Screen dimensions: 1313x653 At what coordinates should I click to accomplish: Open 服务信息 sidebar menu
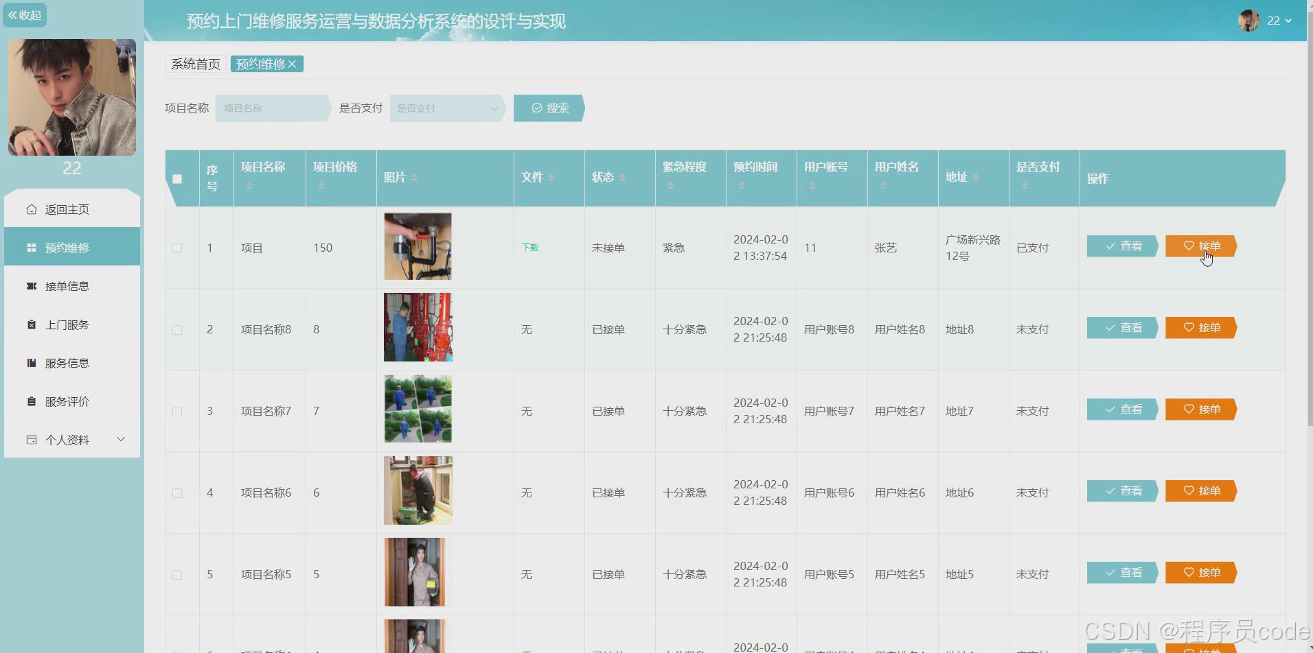(72, 363)
